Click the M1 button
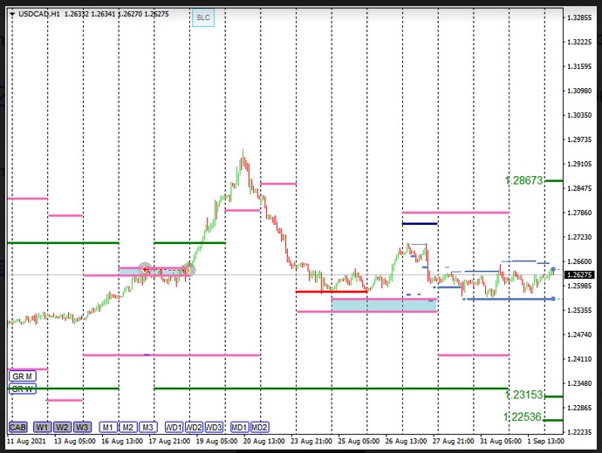 (107, 428)
